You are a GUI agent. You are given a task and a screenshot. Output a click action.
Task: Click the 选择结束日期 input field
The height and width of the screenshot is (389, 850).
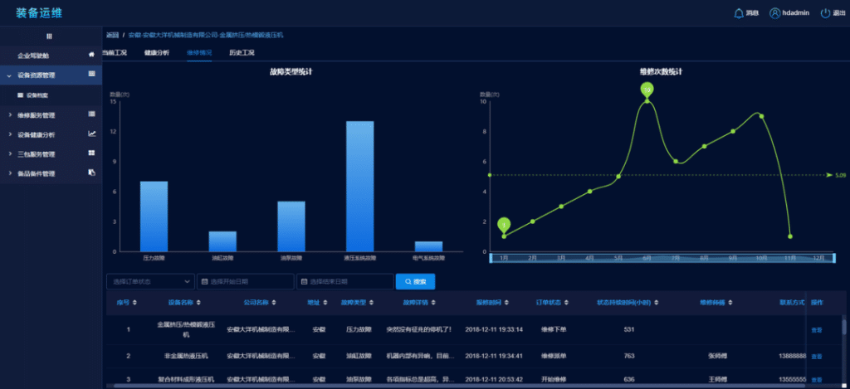point(344,282)
